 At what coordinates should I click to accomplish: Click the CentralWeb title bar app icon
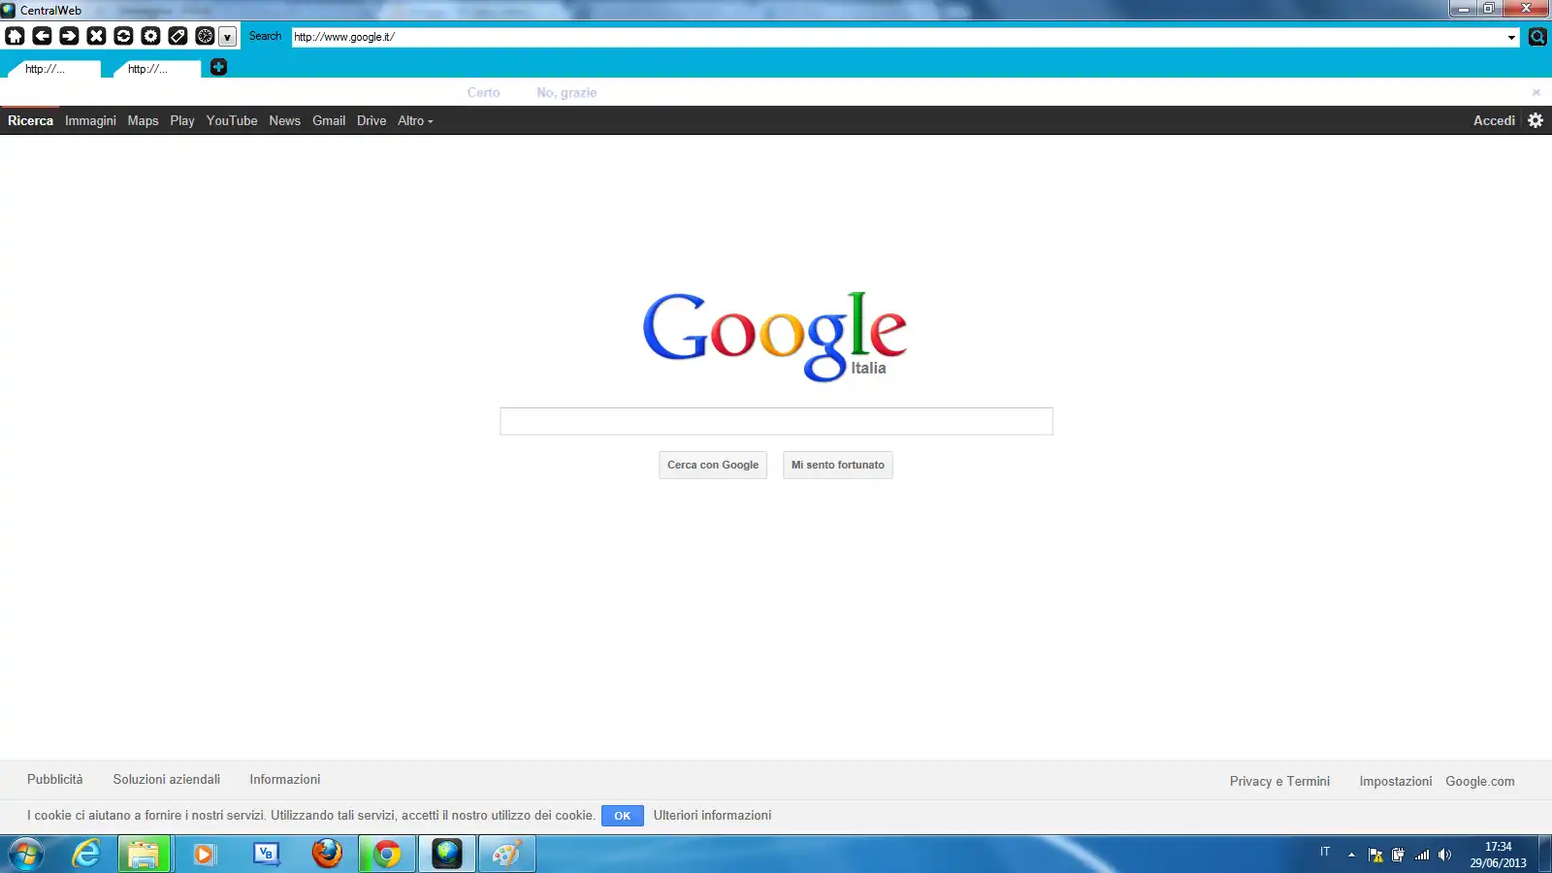pos(9,11)
